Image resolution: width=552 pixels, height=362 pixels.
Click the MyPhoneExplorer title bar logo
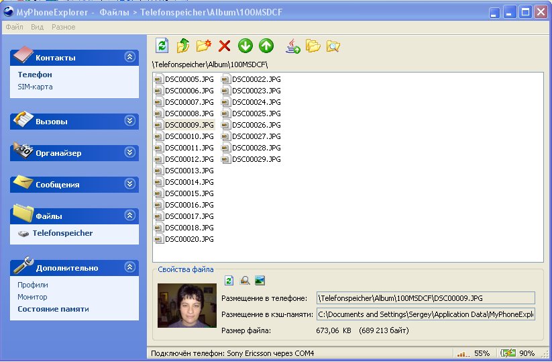click(9, 12)
